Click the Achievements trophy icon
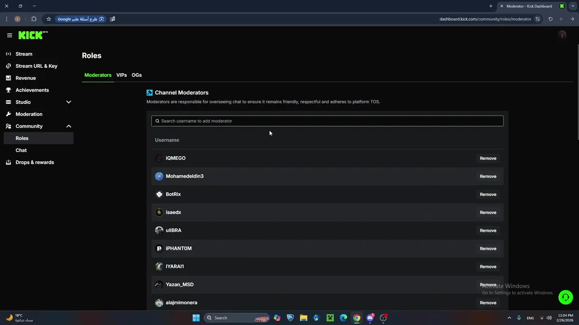Image resolution: width=579 pixels, height=325 pixels. [x=8, y=90]
